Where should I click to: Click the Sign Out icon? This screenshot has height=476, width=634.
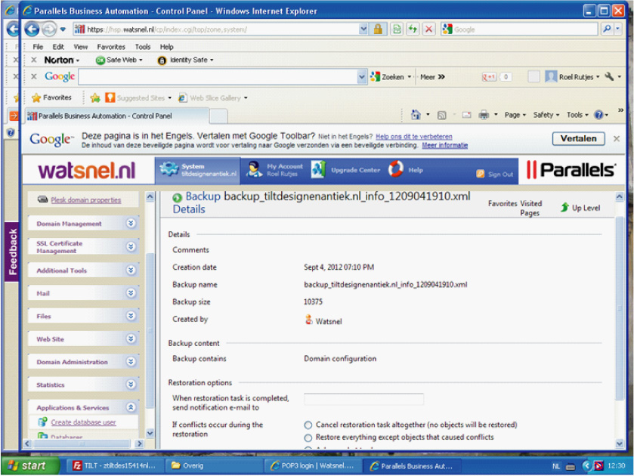pyautogui.click(x=480, y=174)
